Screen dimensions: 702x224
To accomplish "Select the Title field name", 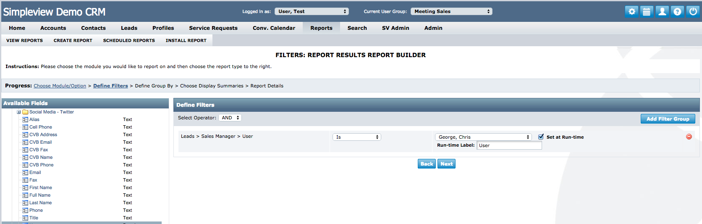I will (x=34, y=218).
